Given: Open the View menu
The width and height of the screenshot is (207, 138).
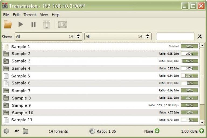Looking at the screenshot, I should (44, 15).
